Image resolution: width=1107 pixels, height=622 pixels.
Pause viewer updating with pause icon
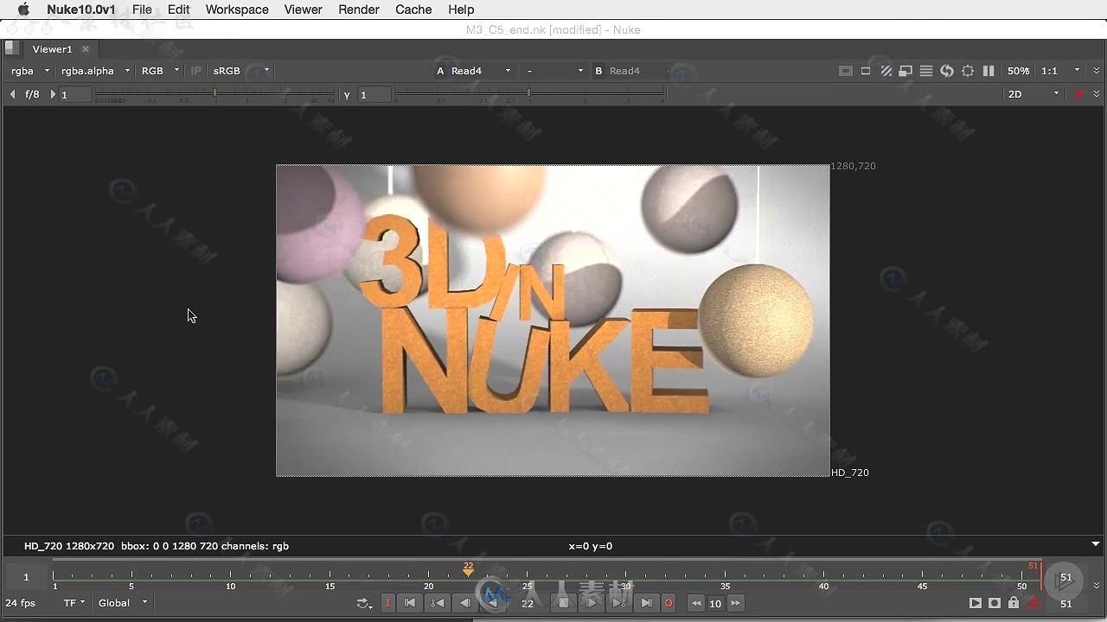[x=989, y=71]
